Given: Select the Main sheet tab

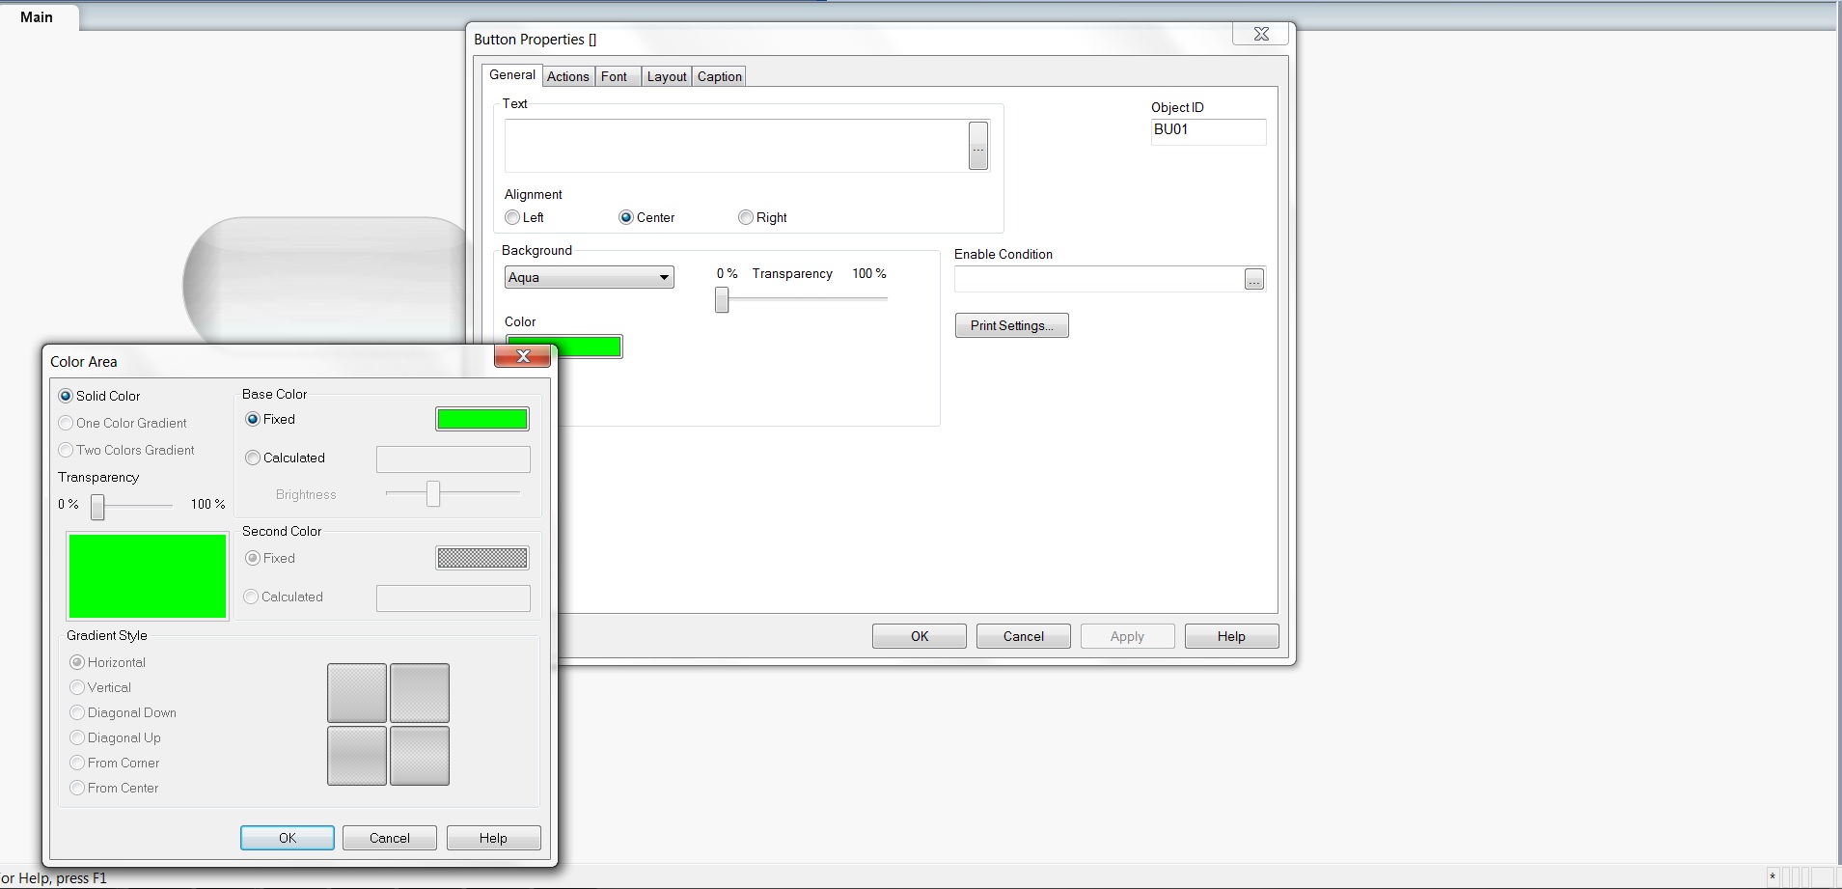Looking at the screenshot, I should (x=37, y=17).
